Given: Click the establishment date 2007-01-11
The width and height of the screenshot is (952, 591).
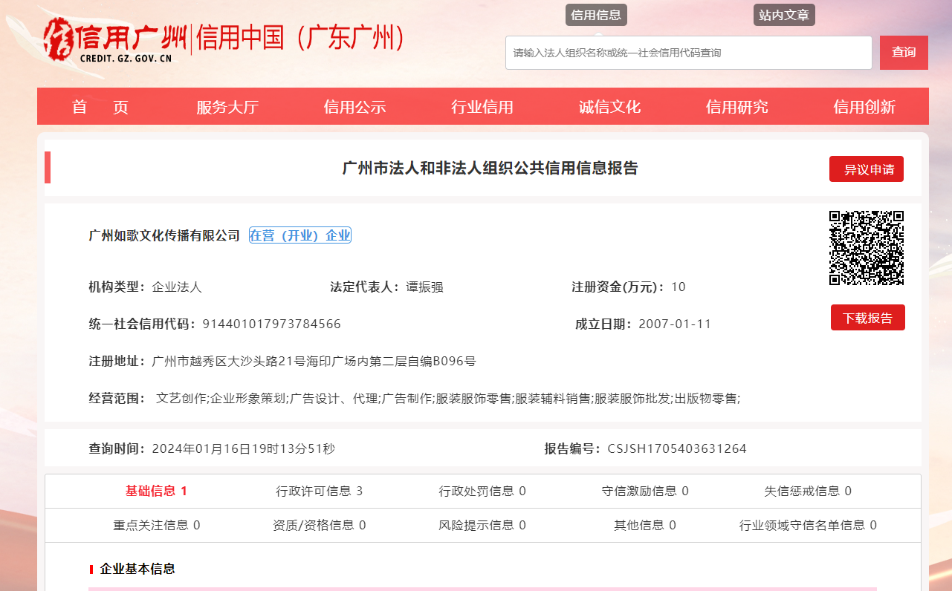Looking at the screenshot, I should coord(675,324).
